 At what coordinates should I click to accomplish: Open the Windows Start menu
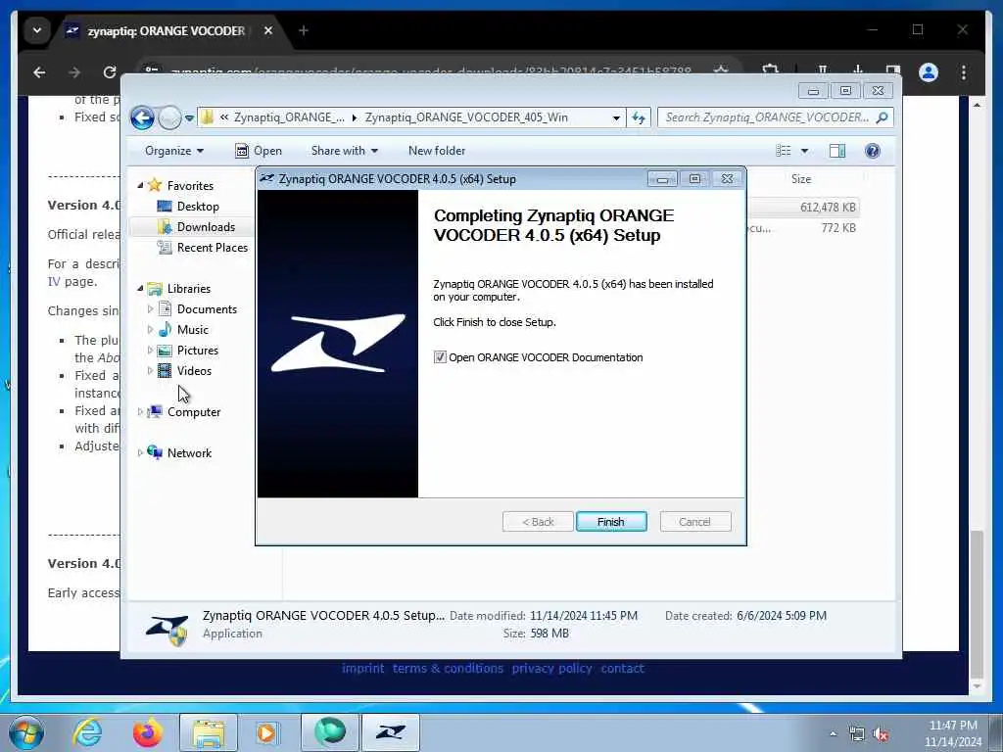[26, 732]
